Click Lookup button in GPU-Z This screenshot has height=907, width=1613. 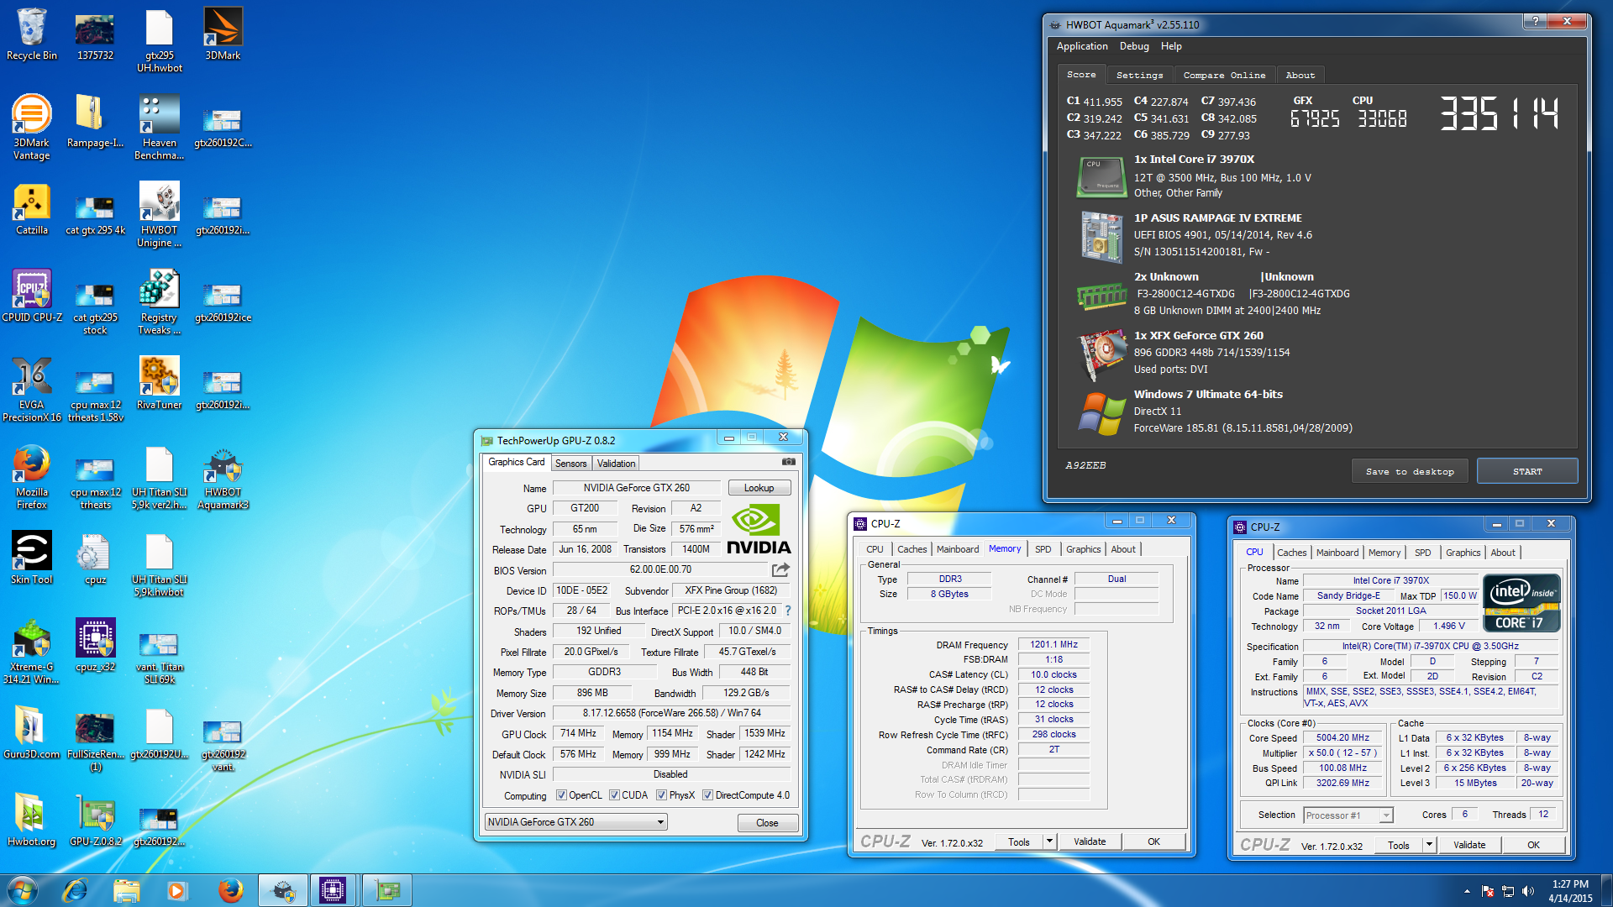click(x=759, y=488)
